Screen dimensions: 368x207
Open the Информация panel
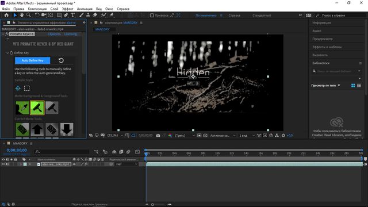(x=321, y=23)
